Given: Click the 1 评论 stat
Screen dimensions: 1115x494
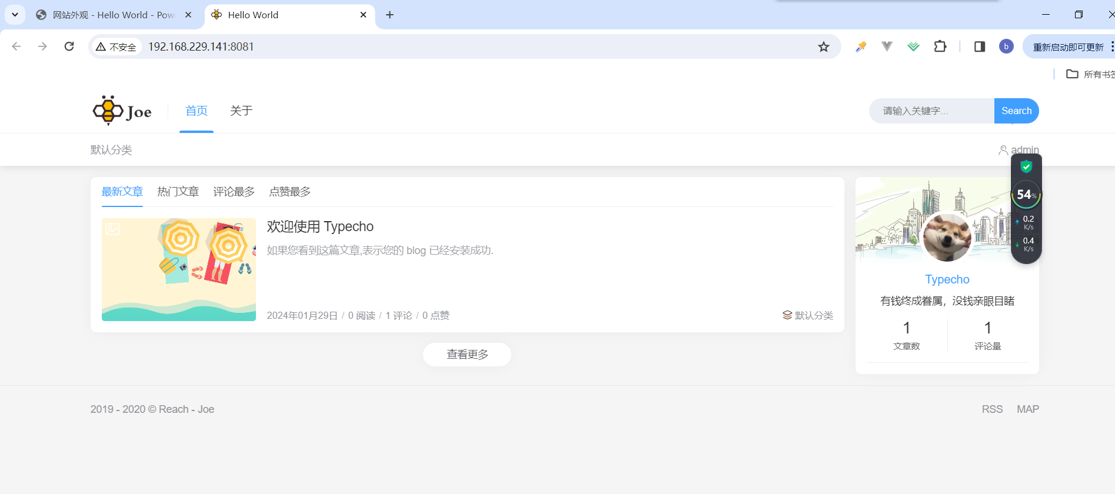Looking at the screenshot, I should click(399, 316).
